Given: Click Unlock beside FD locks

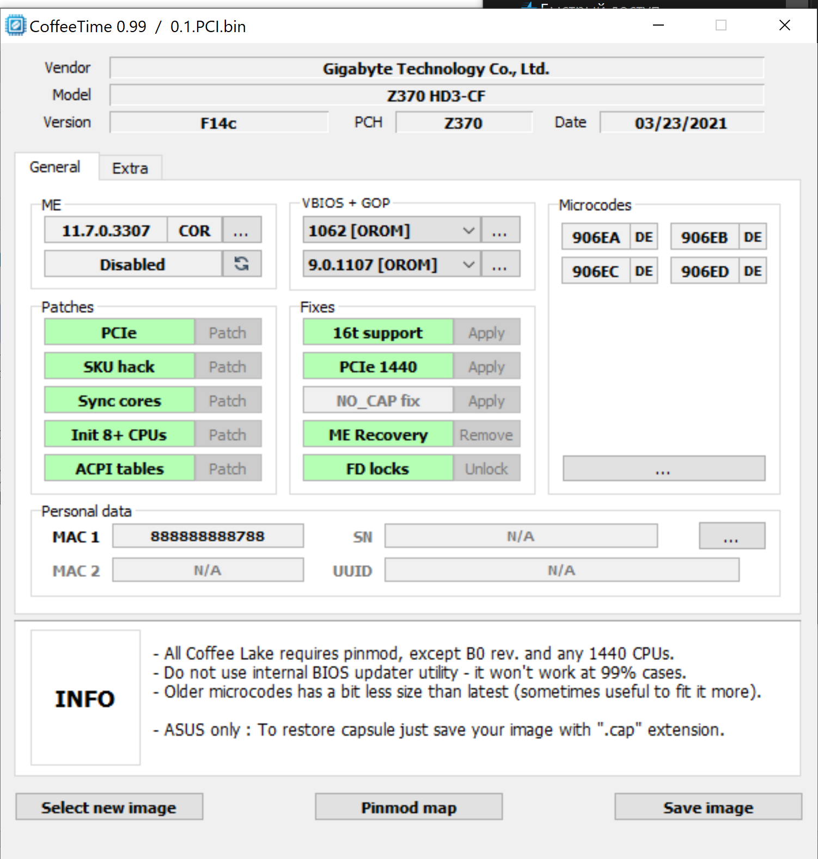Looking at the screenshot, I should click(487, 468).
